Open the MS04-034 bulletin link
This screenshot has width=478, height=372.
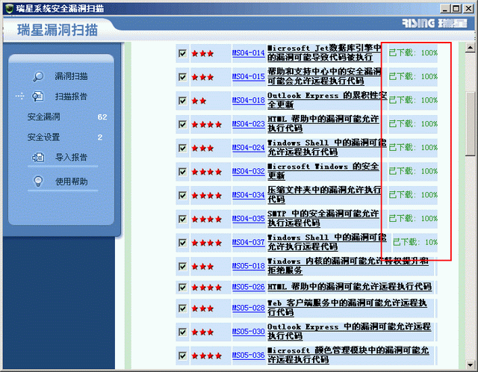pos(249,195)
